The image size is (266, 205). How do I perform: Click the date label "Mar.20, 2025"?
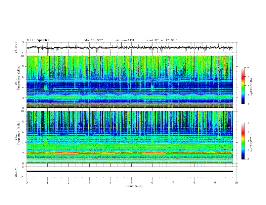(x=94, y=40)
